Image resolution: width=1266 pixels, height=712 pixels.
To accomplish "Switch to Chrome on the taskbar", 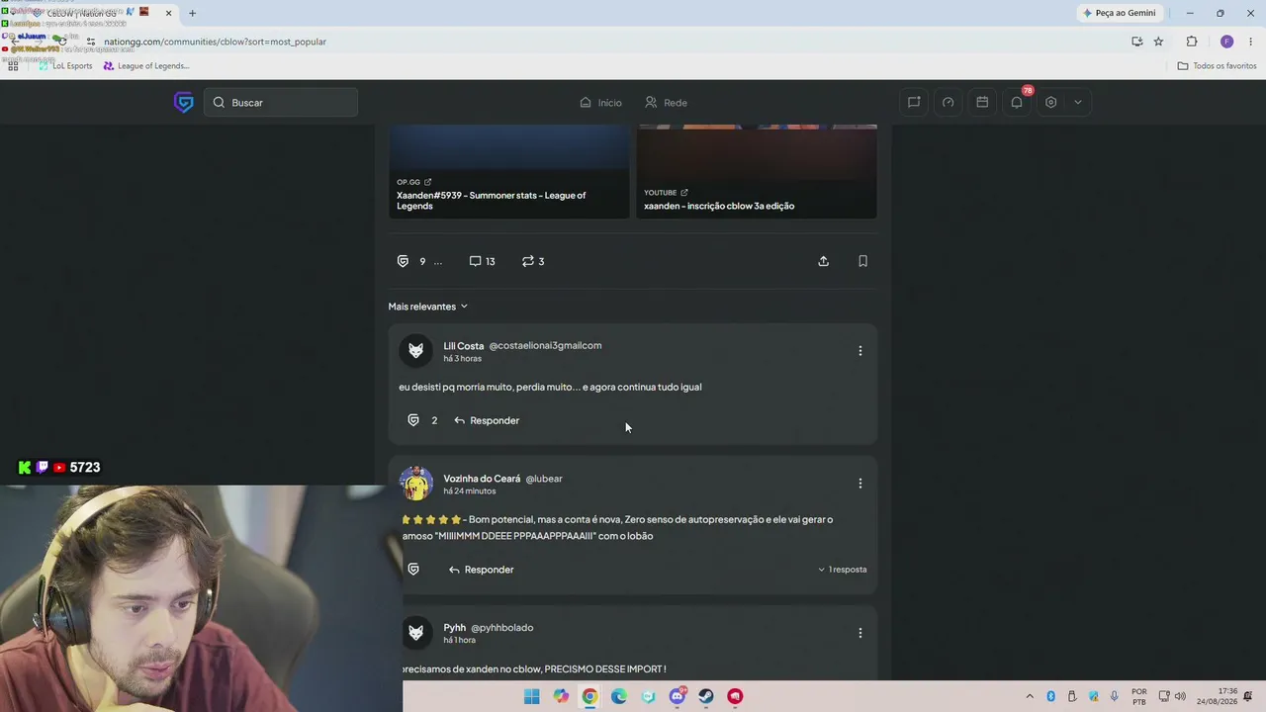I will [589, 696].
